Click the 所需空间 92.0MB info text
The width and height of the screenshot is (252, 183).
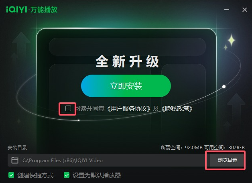pos(181,148)
